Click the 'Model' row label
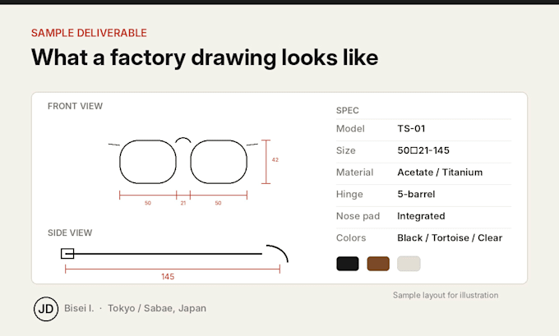The width and height of the screenshot is (559, 336). pyautogui.click(x=350, y=129)
